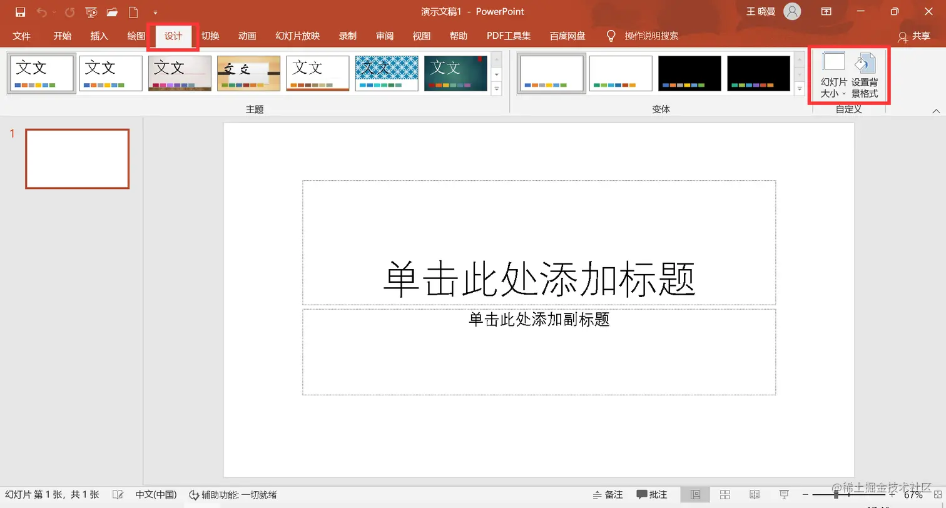Click 设置背景格式 format background button
946x508 pixels.
click(x=865, y=75)
